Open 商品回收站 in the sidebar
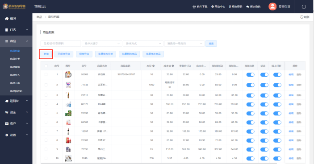The height and width of the screenshot is (164, 314). (16, 91)
